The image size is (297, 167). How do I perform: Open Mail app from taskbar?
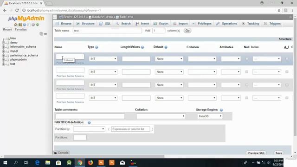pyautogui.click(x=123, y=163)
